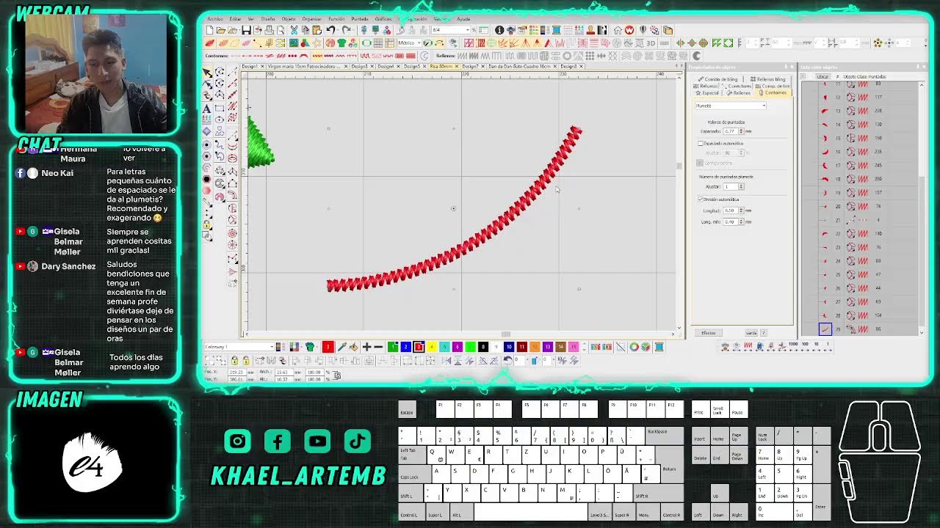
Task: Open the Archivo menu
Action: 215,18
